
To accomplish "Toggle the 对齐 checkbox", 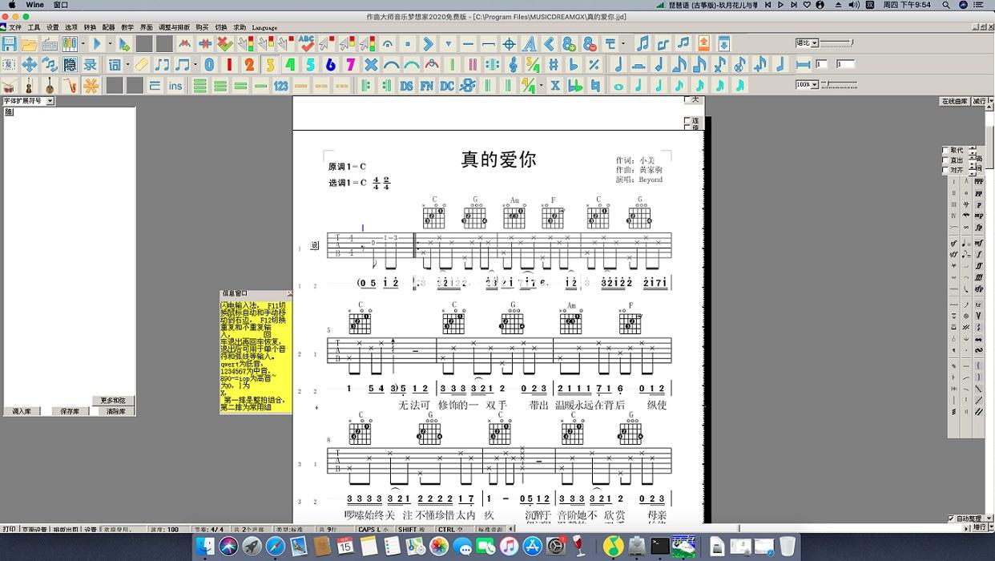I will [946, 170].
